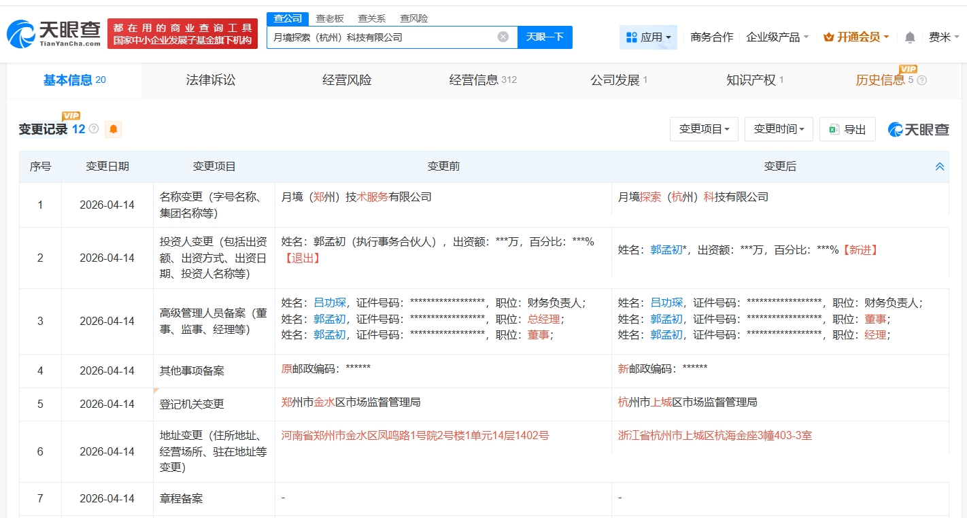Switch to the 法律诉讼 tab
This screenshot has height=518, width=967.
point(211,80)
